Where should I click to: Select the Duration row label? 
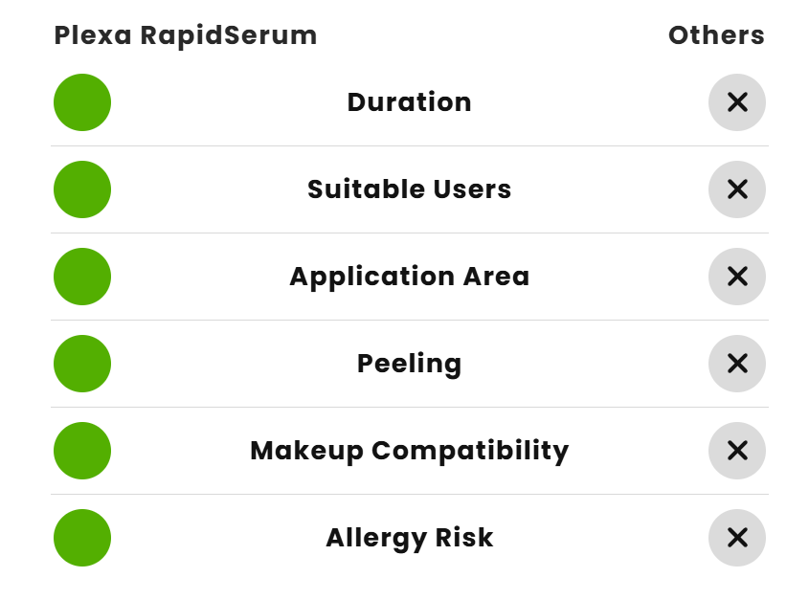(409, 102)
